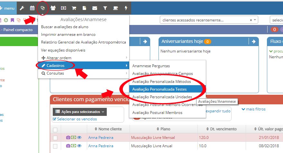283x153 pixels.
Task: Tick the checkbox for Musculação Livre Mensal row
Action: pos(55,138)
